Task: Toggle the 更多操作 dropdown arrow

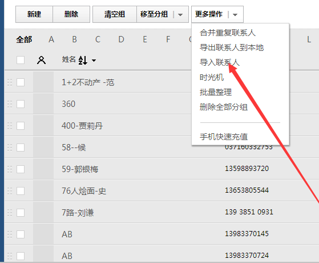Action: coord(235,15)
